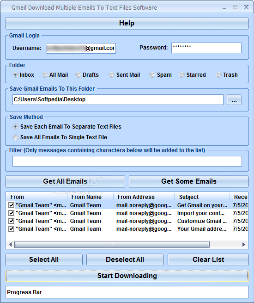Sort by Subject column header
The width and height of the screenshot is (254, 303).
(x=202, y=197)
